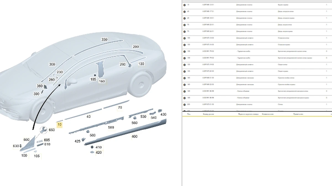Select callout 160 on the door pillar
The image size is (332, 186).
coord(102,81)
